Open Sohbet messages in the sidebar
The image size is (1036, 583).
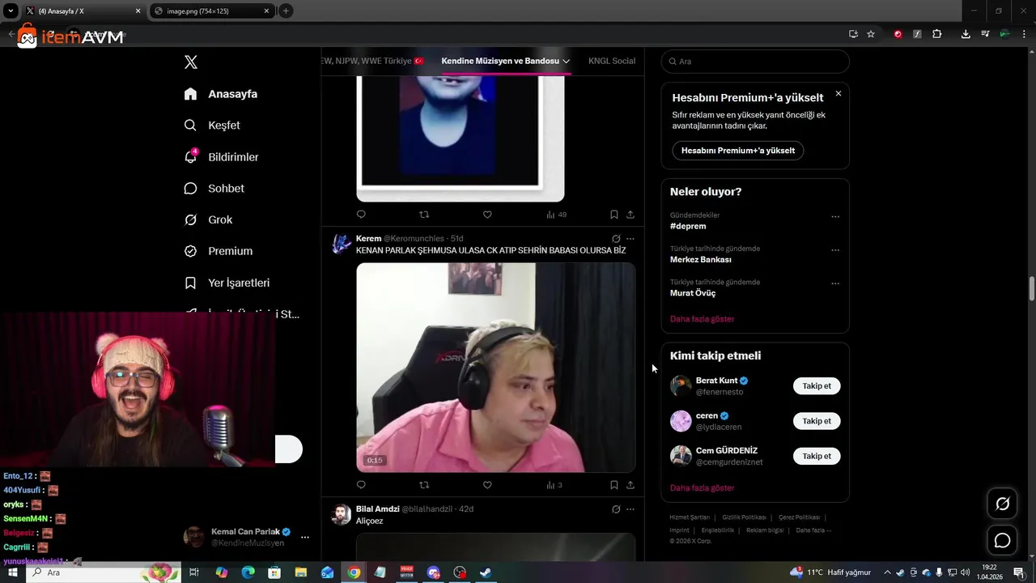214,188
